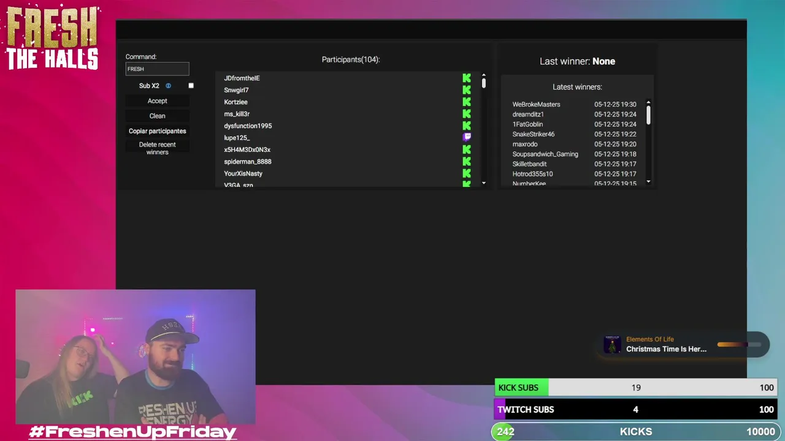Select participant YourXisNasty
This screenshot has width=785, height=441.
(x=243, y=174)
